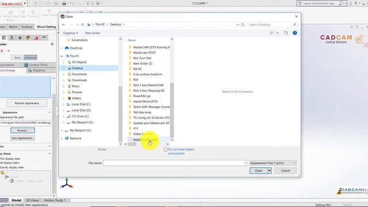Go up one folder level arrow
Viewport: 368px width, 207px height.
(x=82, y=24)
